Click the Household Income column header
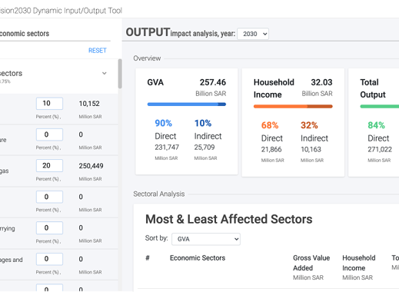Viewport: 399px width, 292px height. point(359,263)
